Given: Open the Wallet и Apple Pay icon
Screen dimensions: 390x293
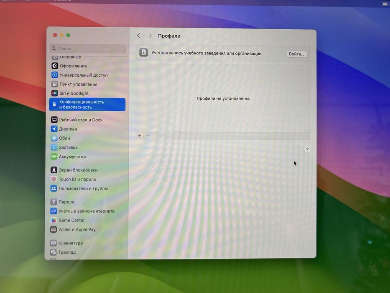Looking at the screenshot, I should pos(54,229).
